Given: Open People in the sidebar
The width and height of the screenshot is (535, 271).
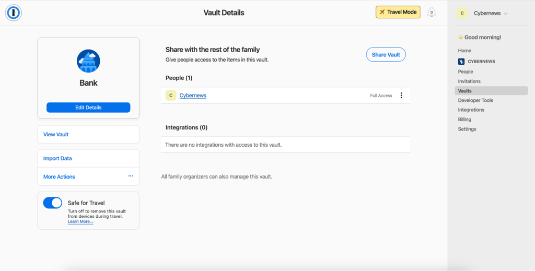Looking at the screenshot, I should (x=466, y=72).
